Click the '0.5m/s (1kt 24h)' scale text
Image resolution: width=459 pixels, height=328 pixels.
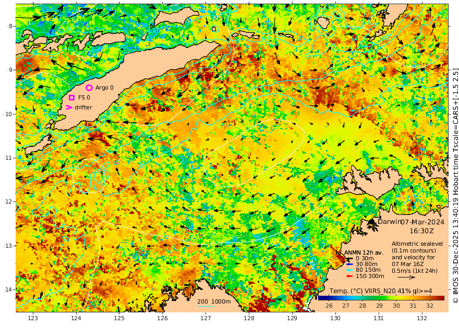pyautogui.click(x=415, y=271)
